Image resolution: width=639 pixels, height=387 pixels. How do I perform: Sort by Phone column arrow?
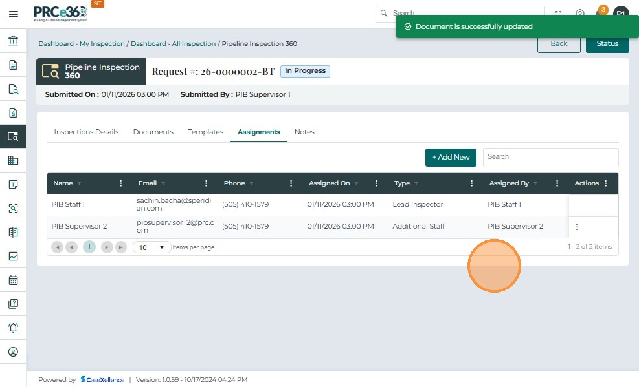(x=251, y=183)
